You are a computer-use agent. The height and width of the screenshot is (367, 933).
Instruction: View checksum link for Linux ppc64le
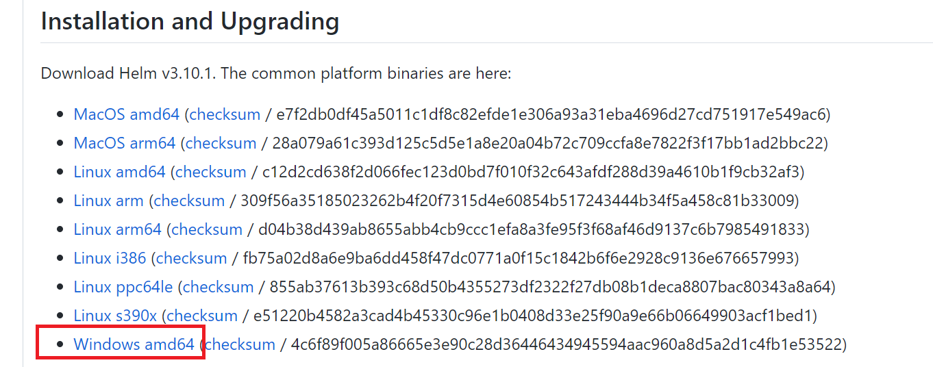(218, 287)
